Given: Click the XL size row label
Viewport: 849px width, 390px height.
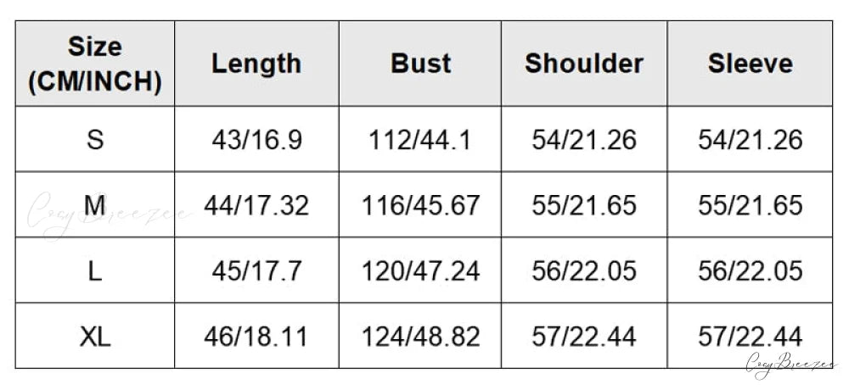Looking at the screenshot, I should [95, 337].
